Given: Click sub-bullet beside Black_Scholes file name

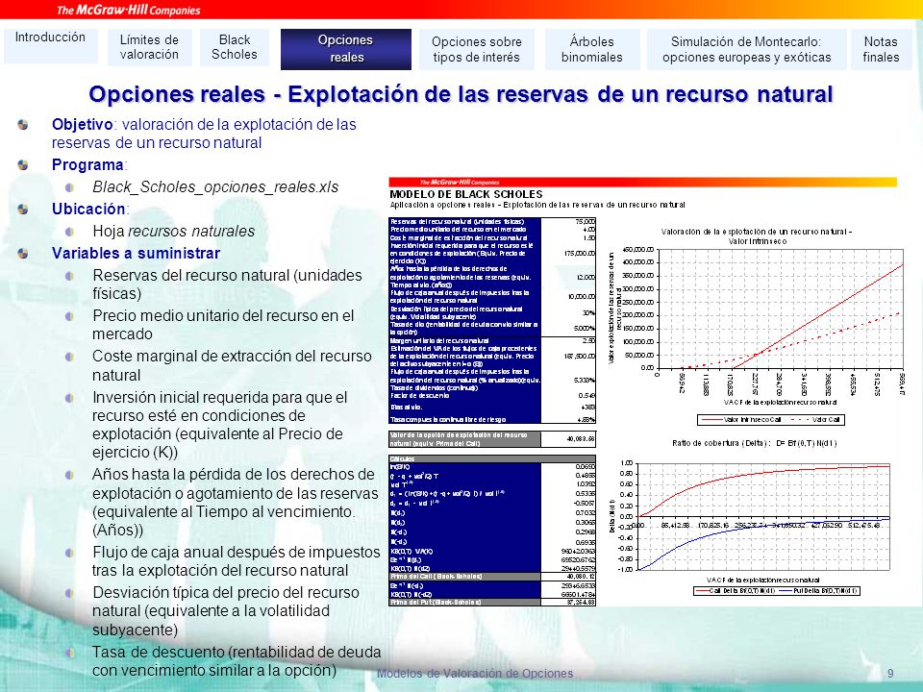Looking at the screenshot, I should [x=69, y=187].
